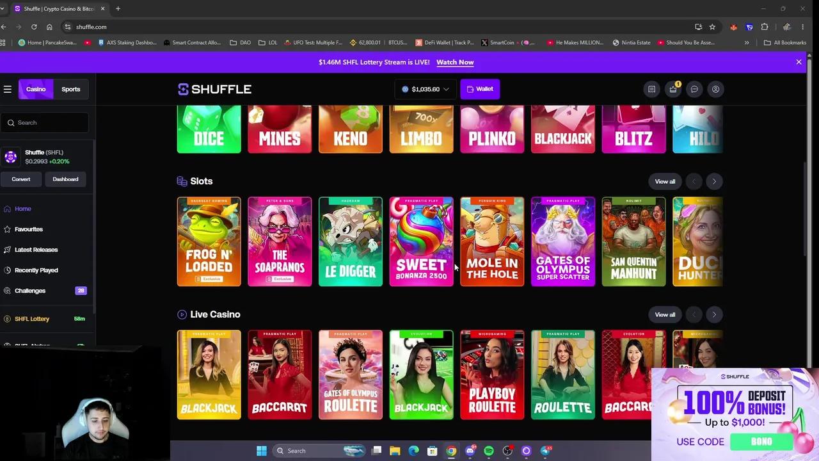Open the user profile icon
This screenshot has height=461, width=819.
pos(715,89)
